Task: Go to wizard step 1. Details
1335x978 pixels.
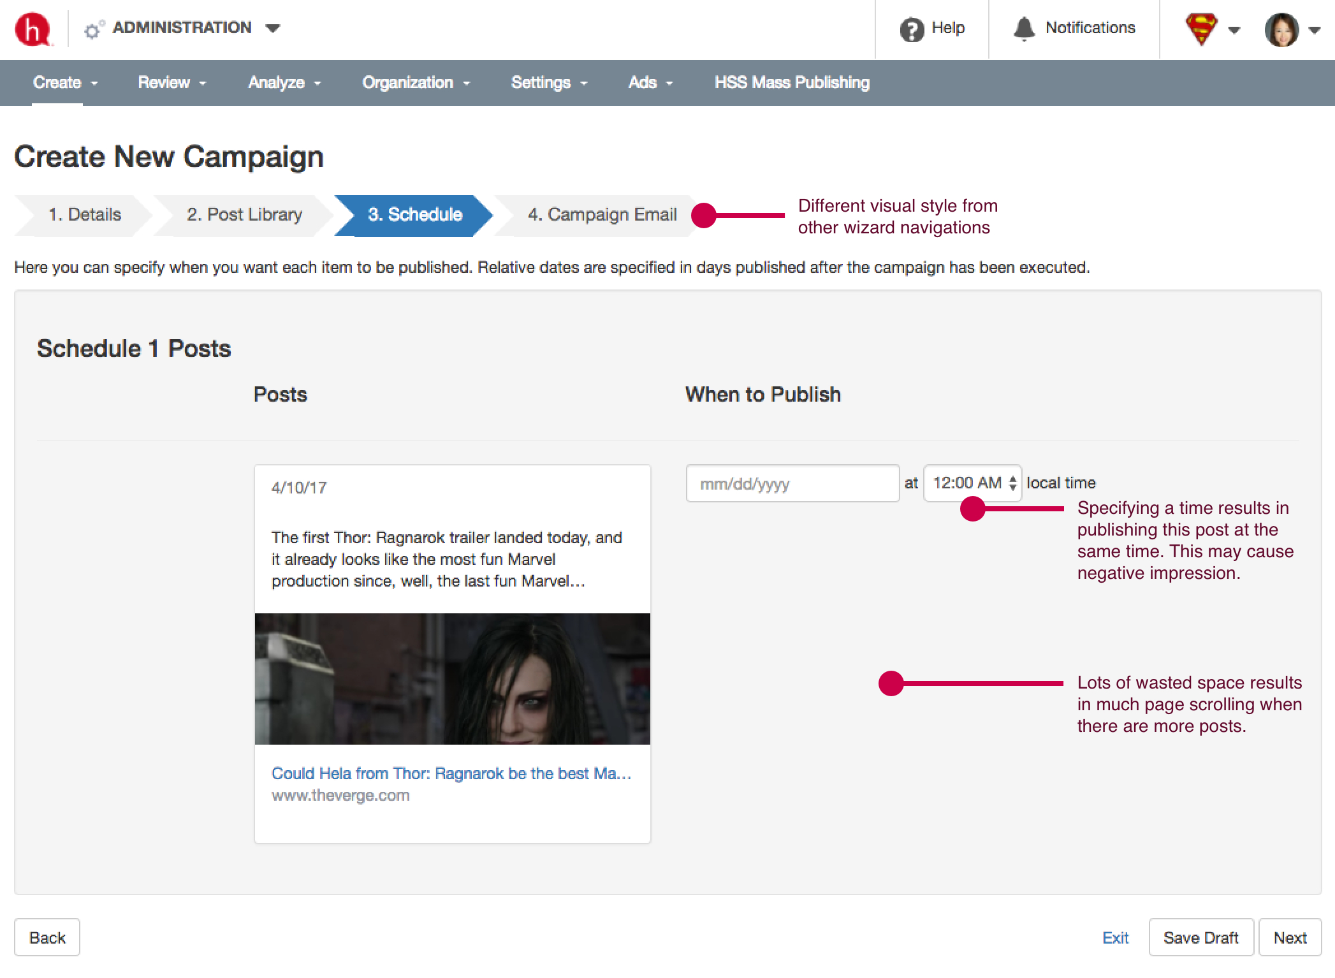Action: coord(84,215)
